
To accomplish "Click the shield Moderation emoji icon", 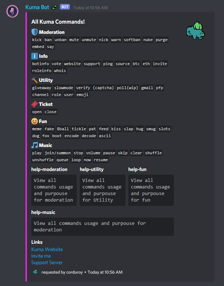I will tap(35, 32).
